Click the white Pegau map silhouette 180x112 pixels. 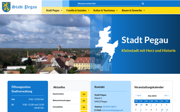107,44
